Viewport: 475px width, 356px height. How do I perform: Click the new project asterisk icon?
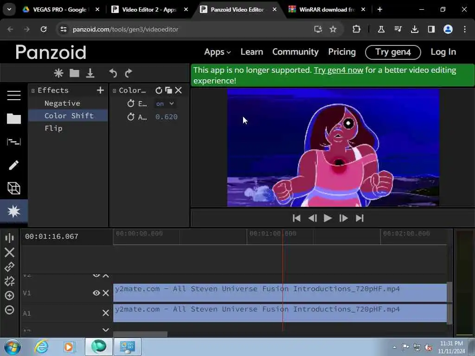[58, 73]
